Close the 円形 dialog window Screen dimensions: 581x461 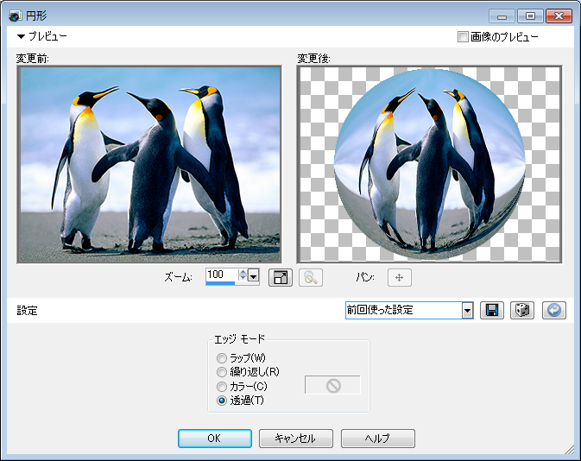click(x=559, y=16)
